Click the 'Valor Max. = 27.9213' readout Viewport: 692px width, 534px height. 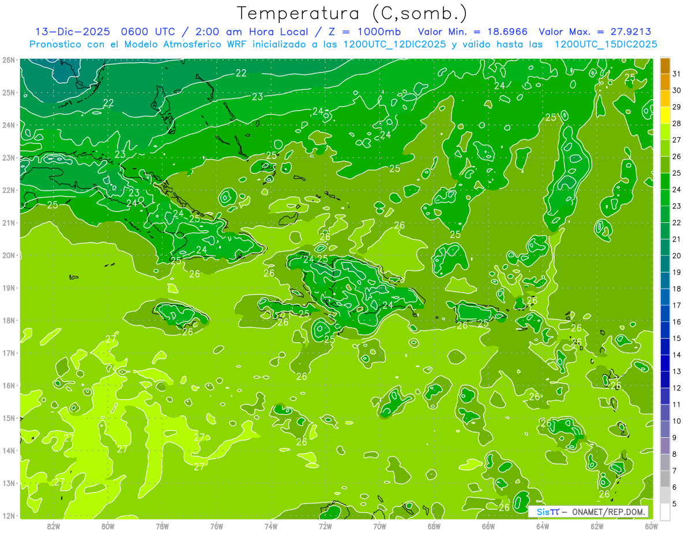[x=595, y=32]
